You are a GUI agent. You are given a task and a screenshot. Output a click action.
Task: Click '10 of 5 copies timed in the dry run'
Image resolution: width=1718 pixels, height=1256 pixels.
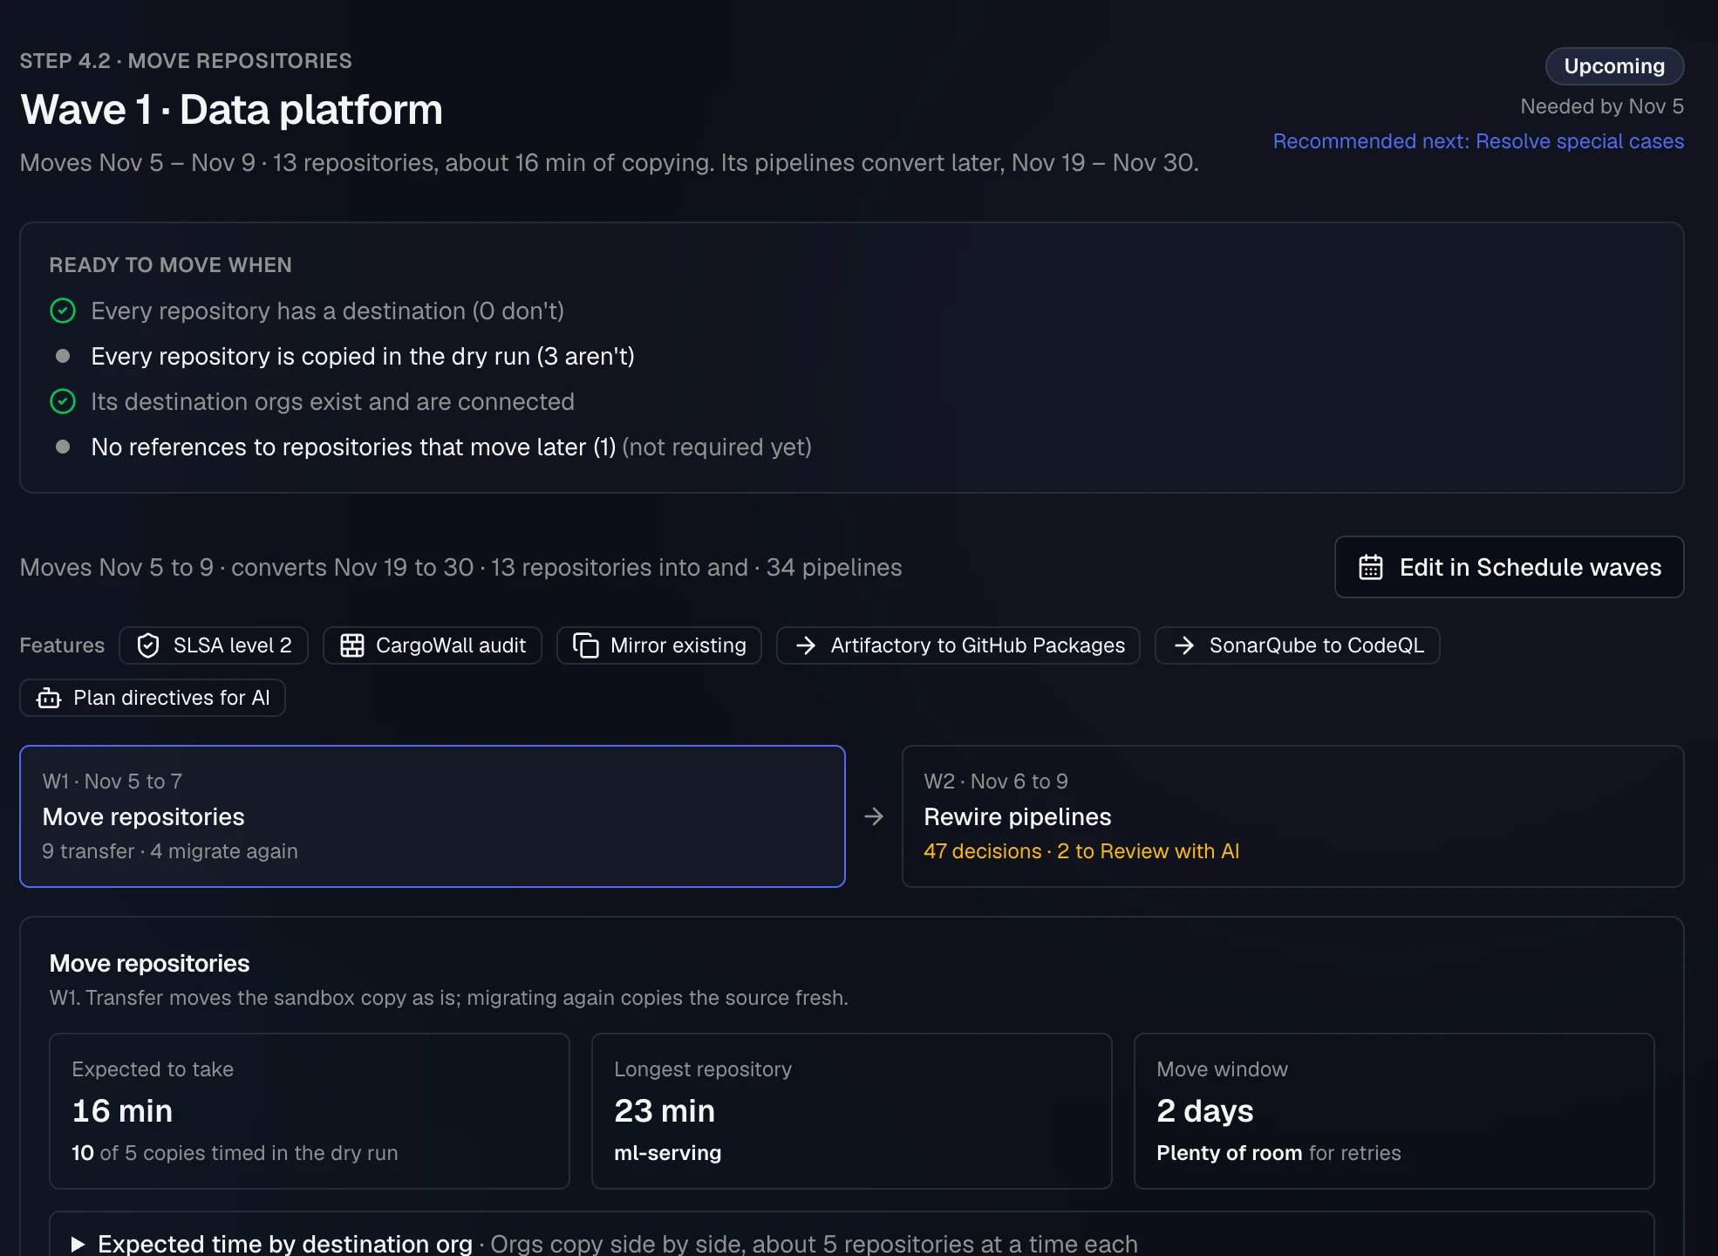pyautogui.click(x=235, y=1153)
